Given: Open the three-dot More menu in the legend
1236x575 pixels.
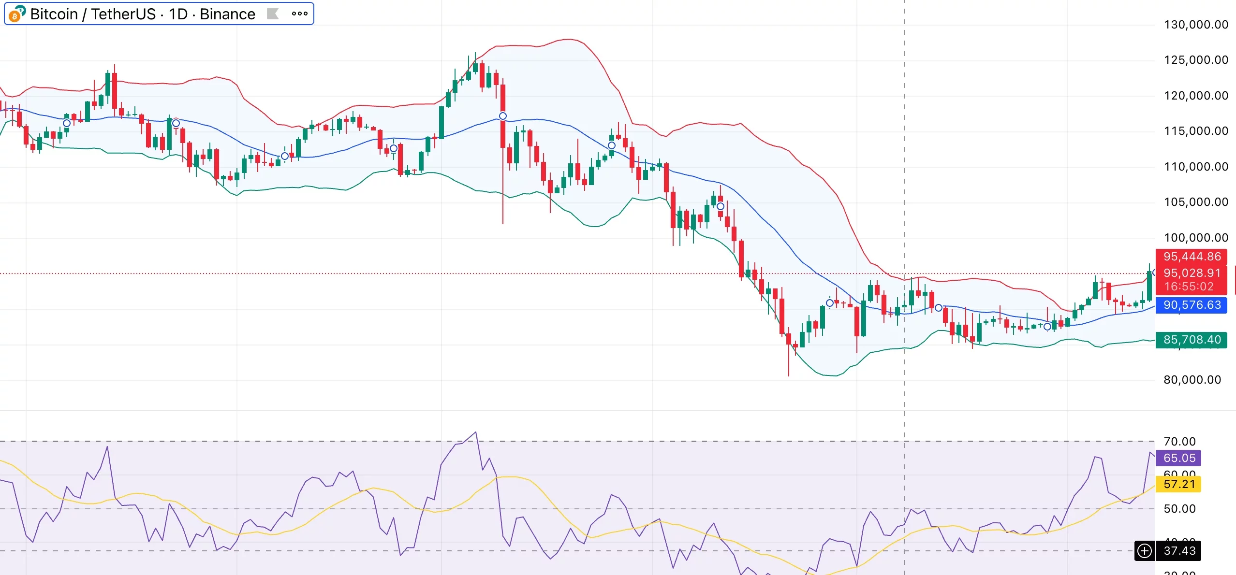Looking at the screenshot, I should 300,14.
